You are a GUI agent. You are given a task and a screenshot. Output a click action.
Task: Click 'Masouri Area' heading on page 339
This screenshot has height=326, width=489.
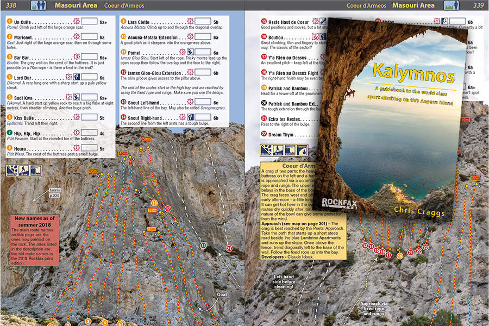tap(413, 5)
